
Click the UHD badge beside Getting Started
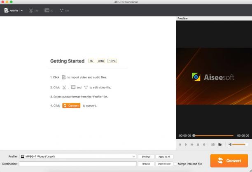[x=101, y=61]
